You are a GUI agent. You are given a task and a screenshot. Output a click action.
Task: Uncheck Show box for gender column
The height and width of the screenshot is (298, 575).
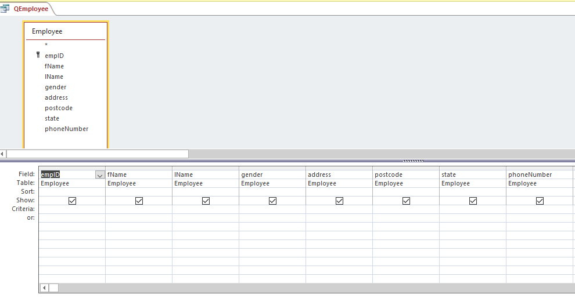(272, 201)
